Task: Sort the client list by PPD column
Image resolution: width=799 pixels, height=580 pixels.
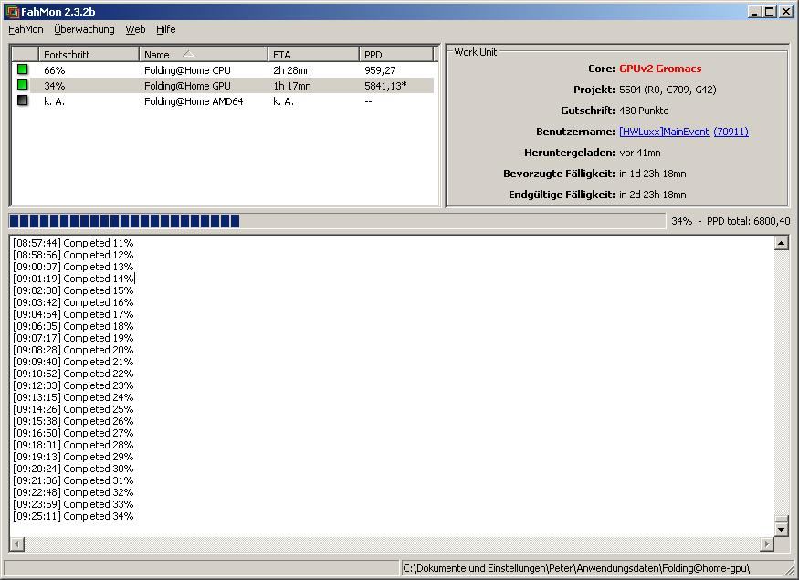Action: click(396, 55)
